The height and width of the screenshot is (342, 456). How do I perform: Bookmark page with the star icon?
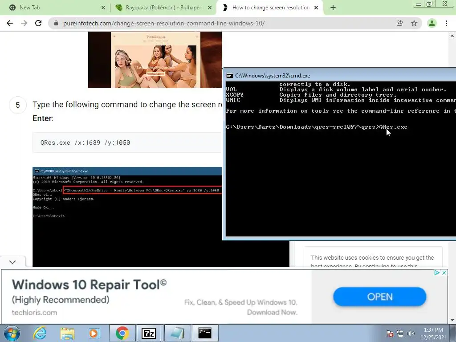tap(414, 23)
